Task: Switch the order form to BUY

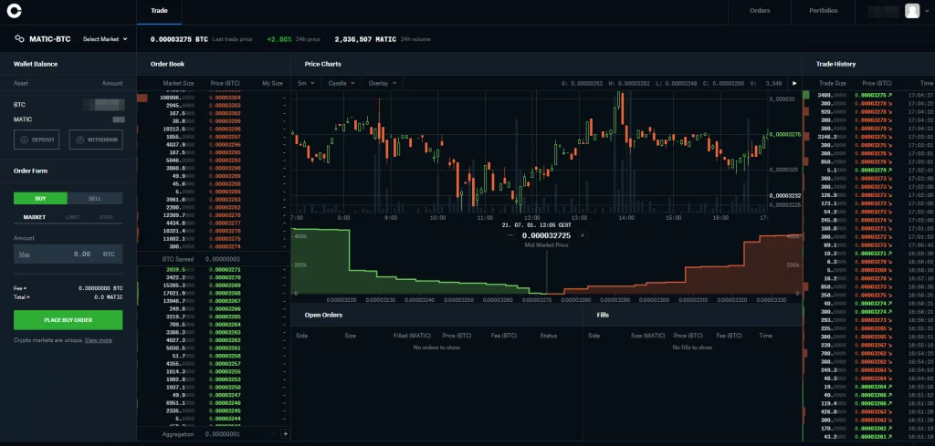Action: pyautogui.click(x=40, y=198)
